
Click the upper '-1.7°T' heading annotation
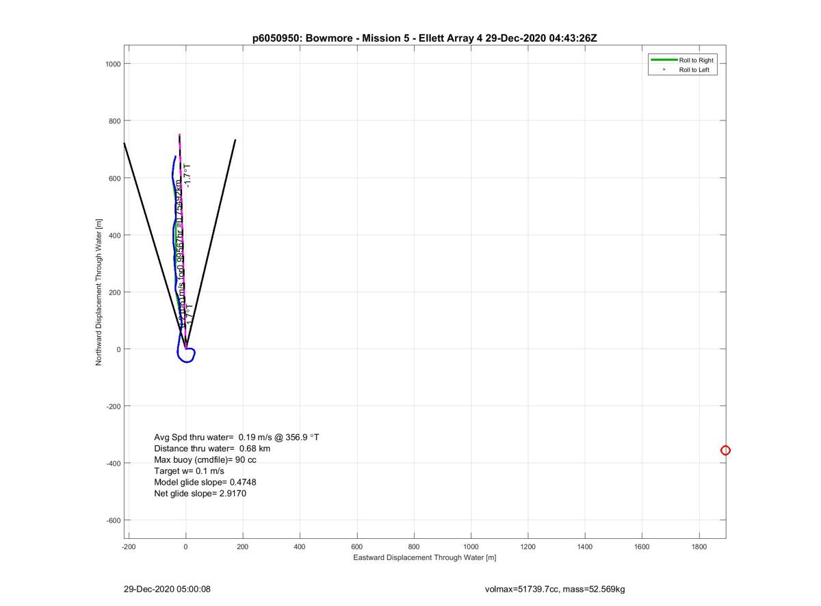click(187, 176)
